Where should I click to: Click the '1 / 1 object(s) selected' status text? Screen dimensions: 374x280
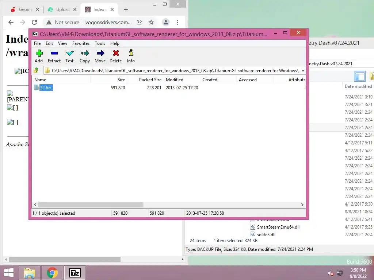coord(54,213)
